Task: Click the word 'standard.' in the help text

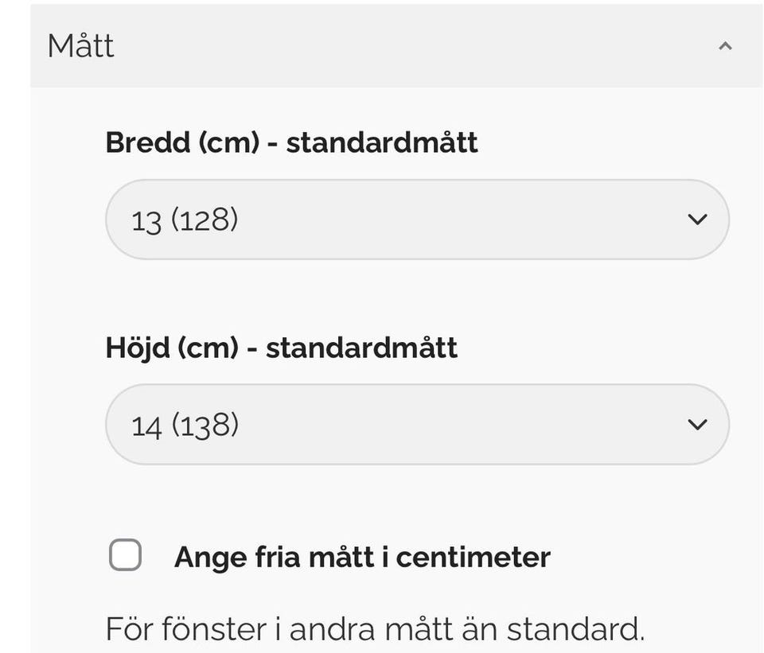Action: (x=575, y=629)
